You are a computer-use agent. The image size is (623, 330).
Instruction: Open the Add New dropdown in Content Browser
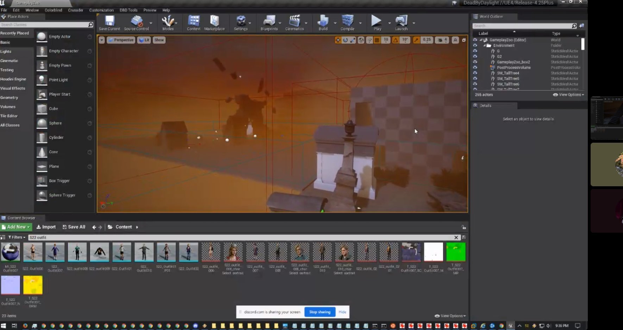(x=16, y=227)
